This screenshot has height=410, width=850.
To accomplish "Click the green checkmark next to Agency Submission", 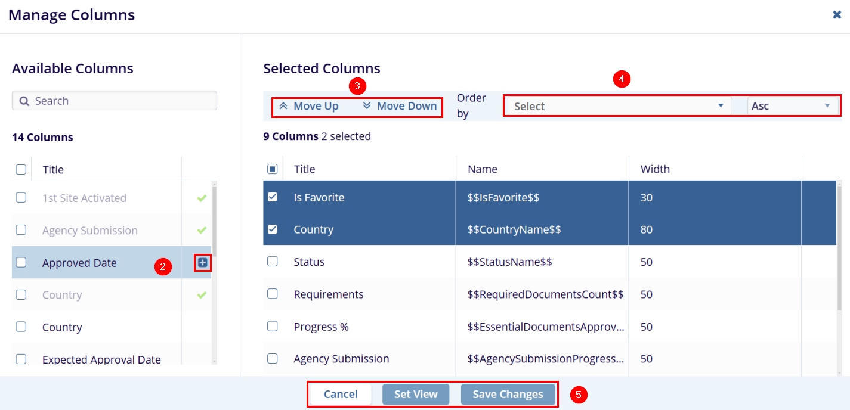I will click(202, 230).
